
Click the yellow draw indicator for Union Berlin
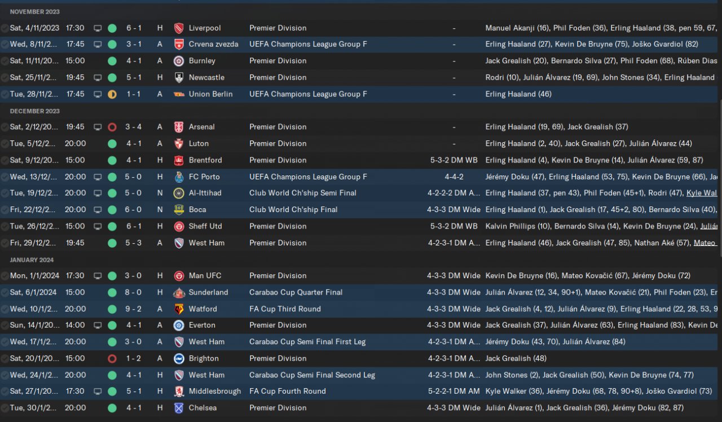[112, 94]
